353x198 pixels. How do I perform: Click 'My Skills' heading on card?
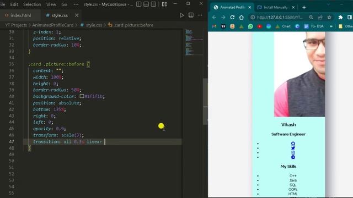pos(288,166)
